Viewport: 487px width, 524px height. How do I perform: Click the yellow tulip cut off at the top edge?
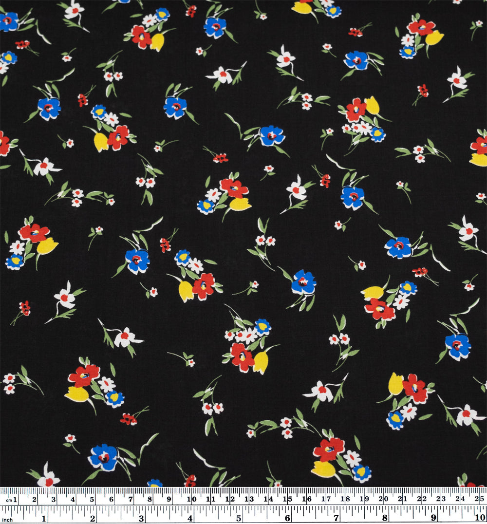(x=302, y=7)
